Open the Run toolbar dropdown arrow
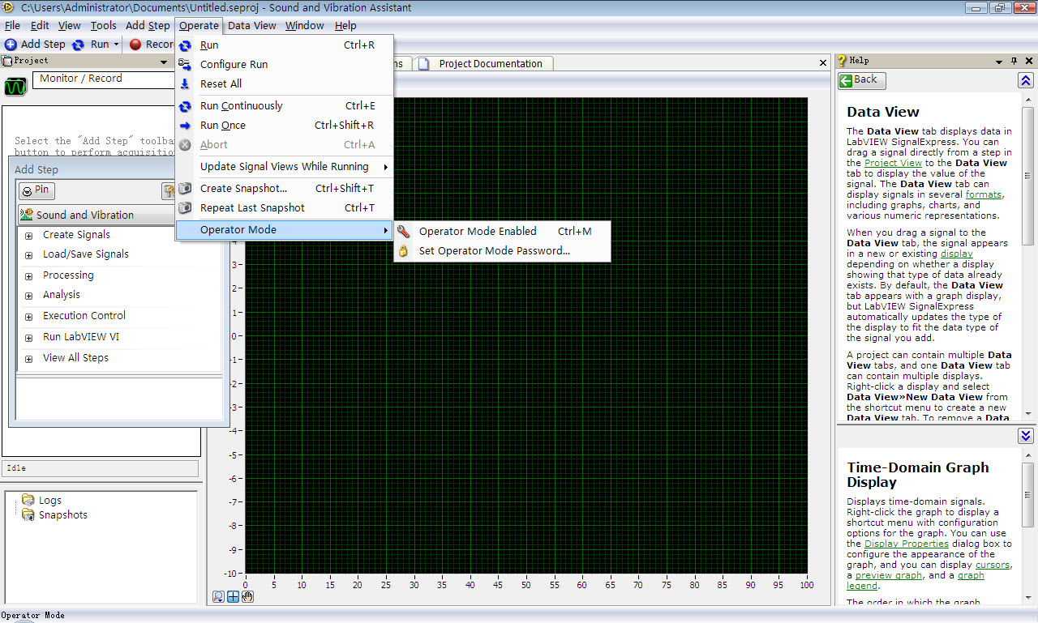Screen dimensions: 1038x623 point(117,45)
